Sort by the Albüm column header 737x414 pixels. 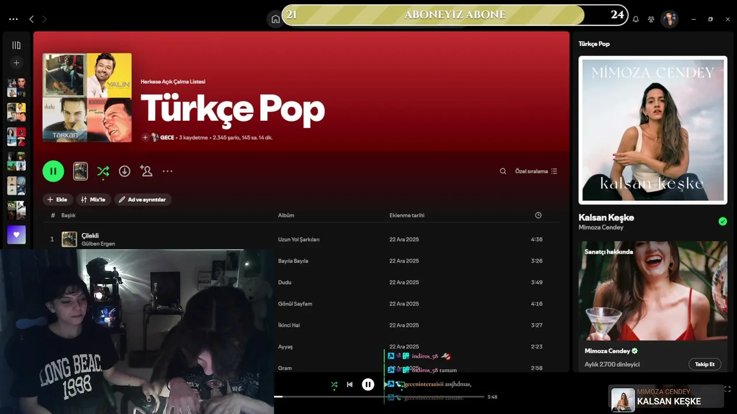(x=286, y=216)
